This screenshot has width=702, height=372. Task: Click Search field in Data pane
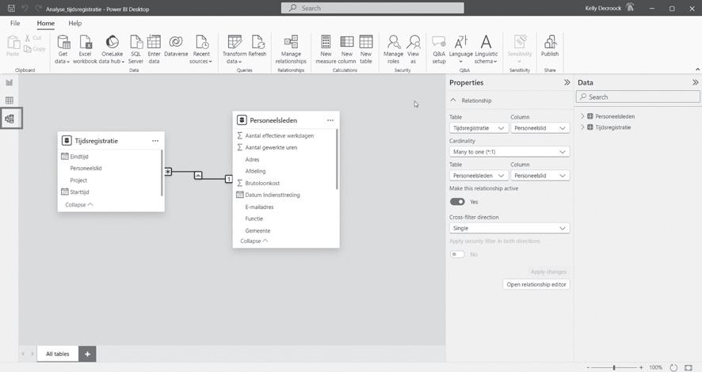[638, 97]
